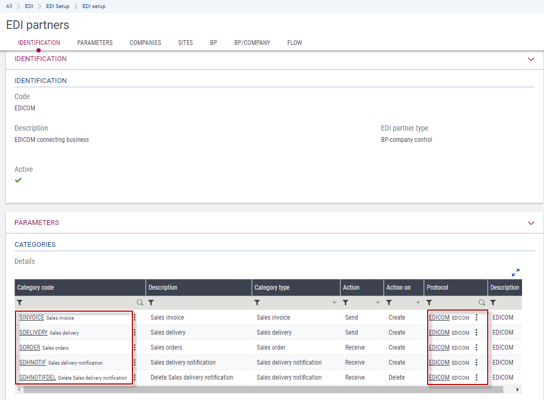Open the BP/Company tab
Screen dimensions: 544x400
[x=252, y=43]
